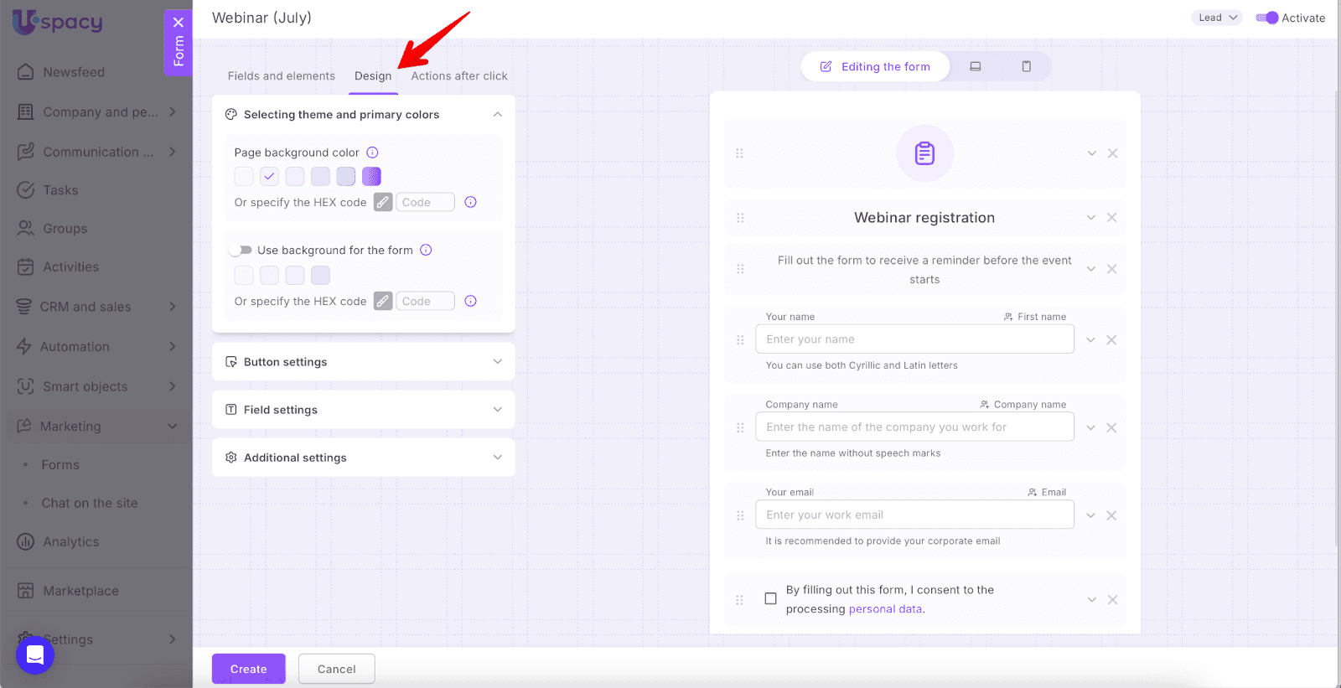
Task: Close the Form panel with X icon
Action: coord(179,23)
